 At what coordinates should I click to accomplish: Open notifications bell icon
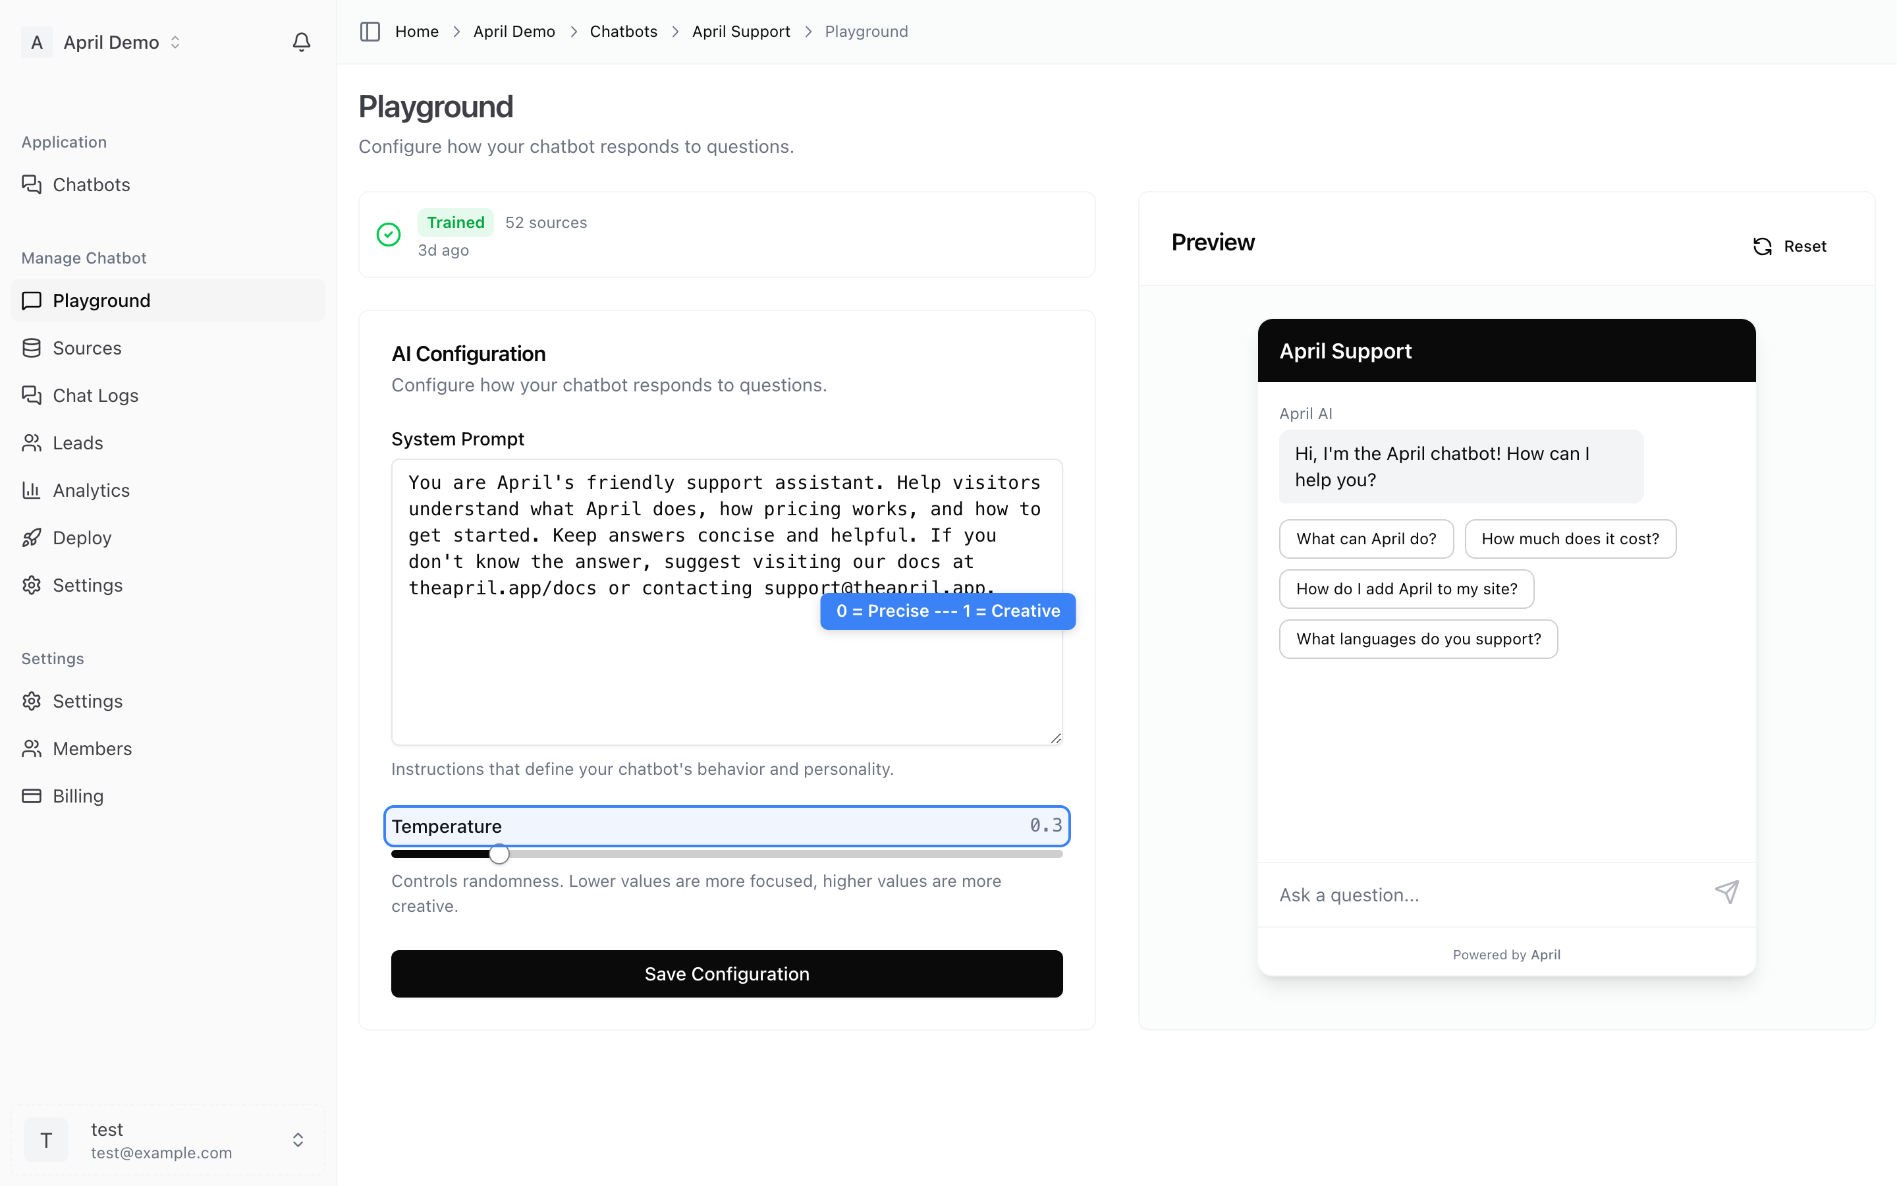302,42
